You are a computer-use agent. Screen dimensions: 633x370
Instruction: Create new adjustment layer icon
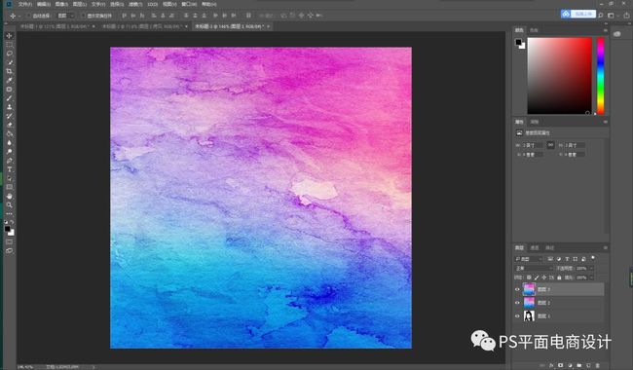(570, 365)
